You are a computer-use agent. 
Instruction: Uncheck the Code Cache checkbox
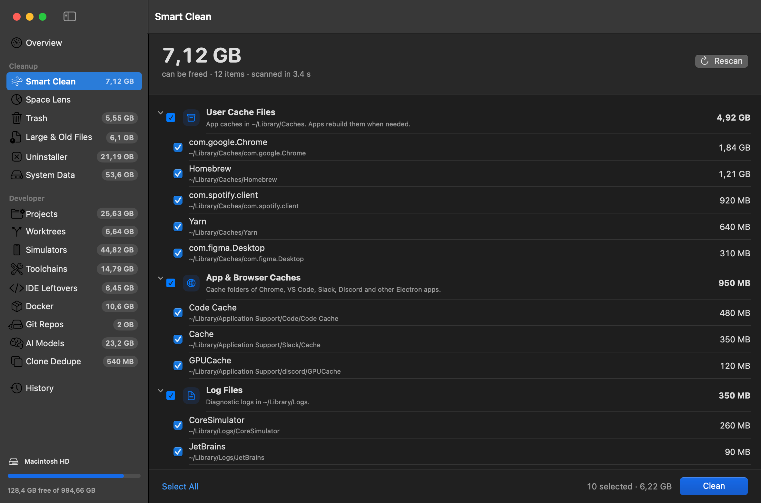click(178, 313)
